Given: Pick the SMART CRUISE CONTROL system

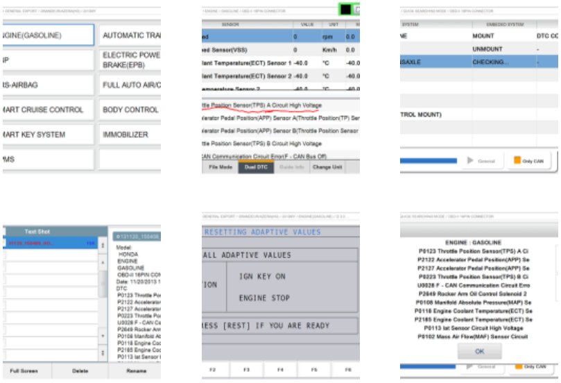Looking at the screenshot, I should coord(48,110).
